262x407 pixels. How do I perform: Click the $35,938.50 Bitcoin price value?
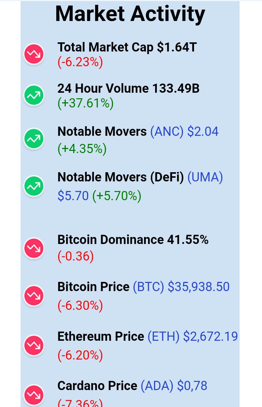point(199,287)
